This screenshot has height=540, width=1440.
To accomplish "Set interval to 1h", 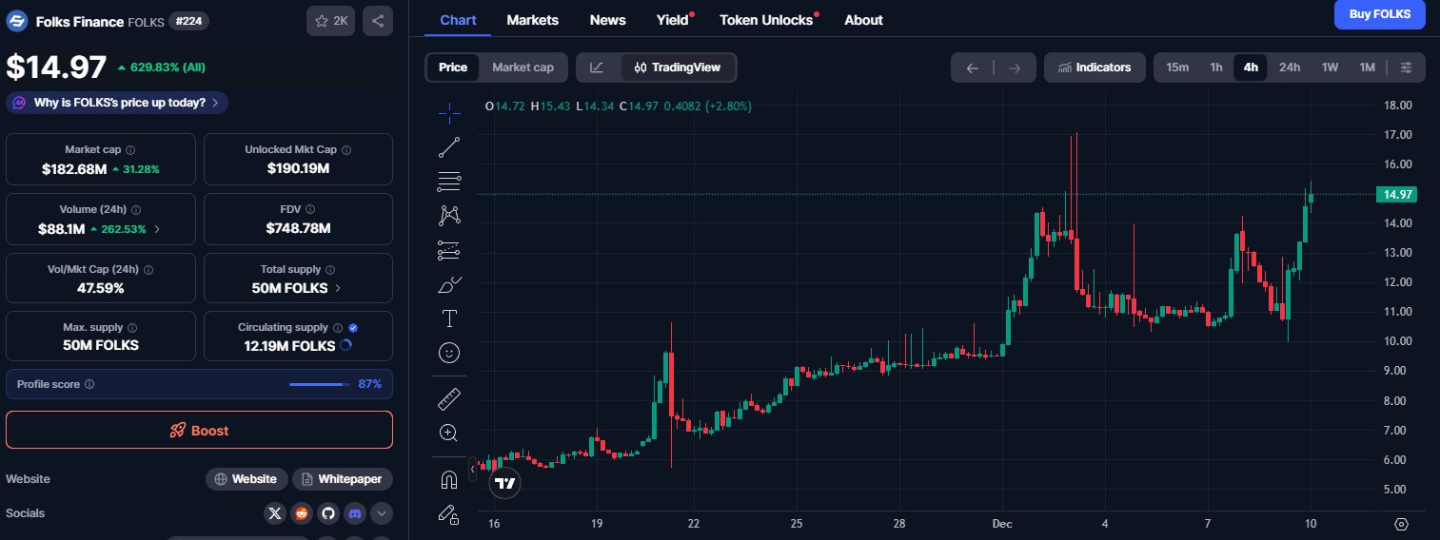I will [1216, 67].
